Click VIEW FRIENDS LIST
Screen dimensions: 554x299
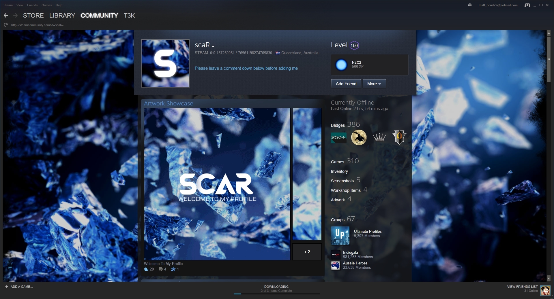coord(522,287)
